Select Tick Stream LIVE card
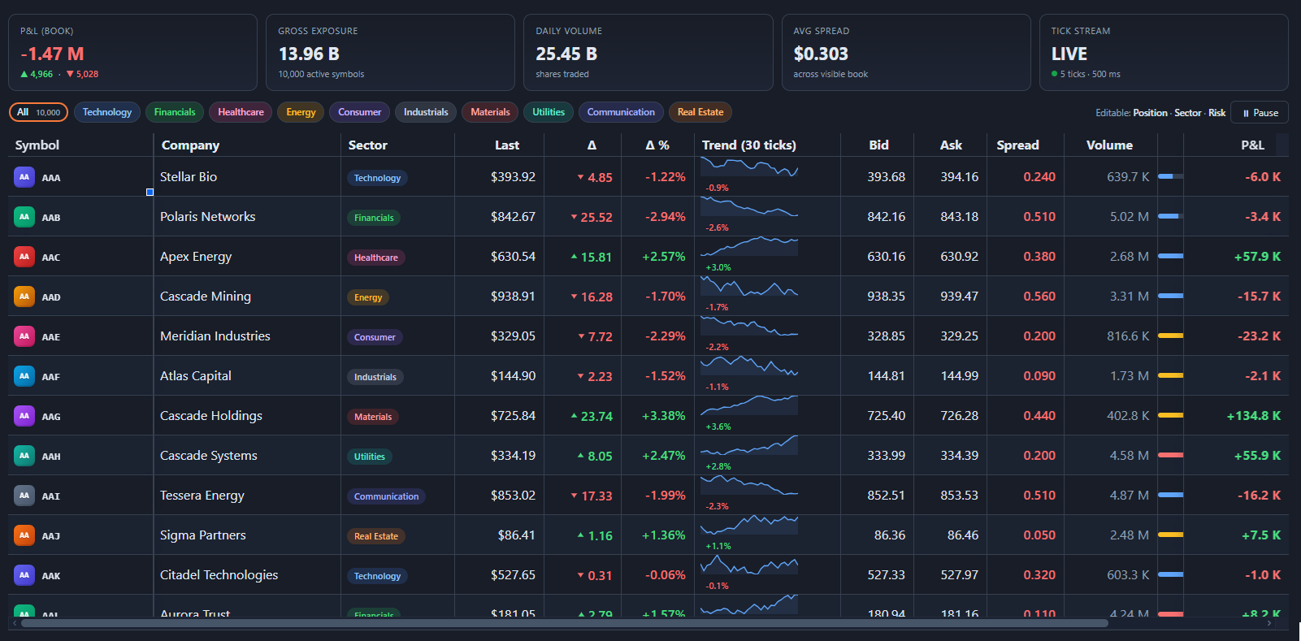The width and height of the screenshot is (1301, 641). pyautogui.click(x=1164, y=52)
